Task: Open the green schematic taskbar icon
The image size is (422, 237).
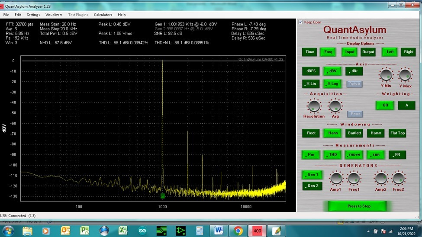Action: pyautogui.click(x=180, y=231)
